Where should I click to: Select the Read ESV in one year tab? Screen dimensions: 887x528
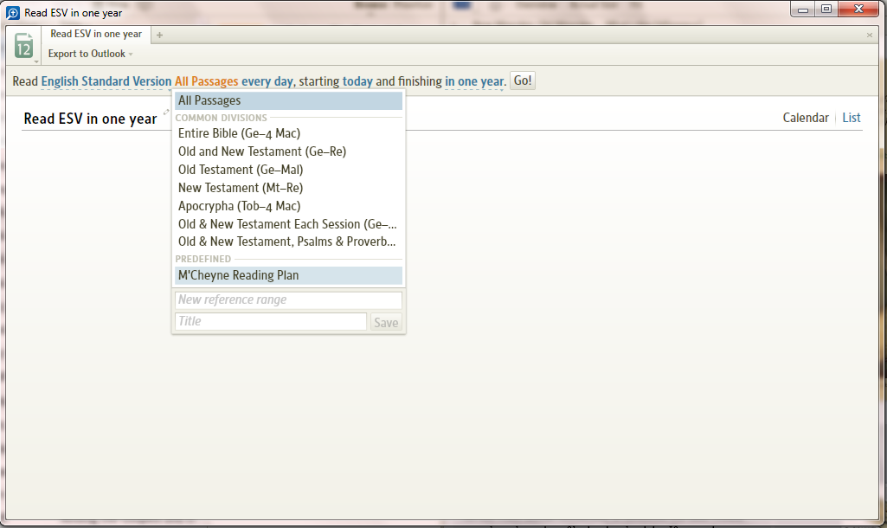tap(96, 34)
